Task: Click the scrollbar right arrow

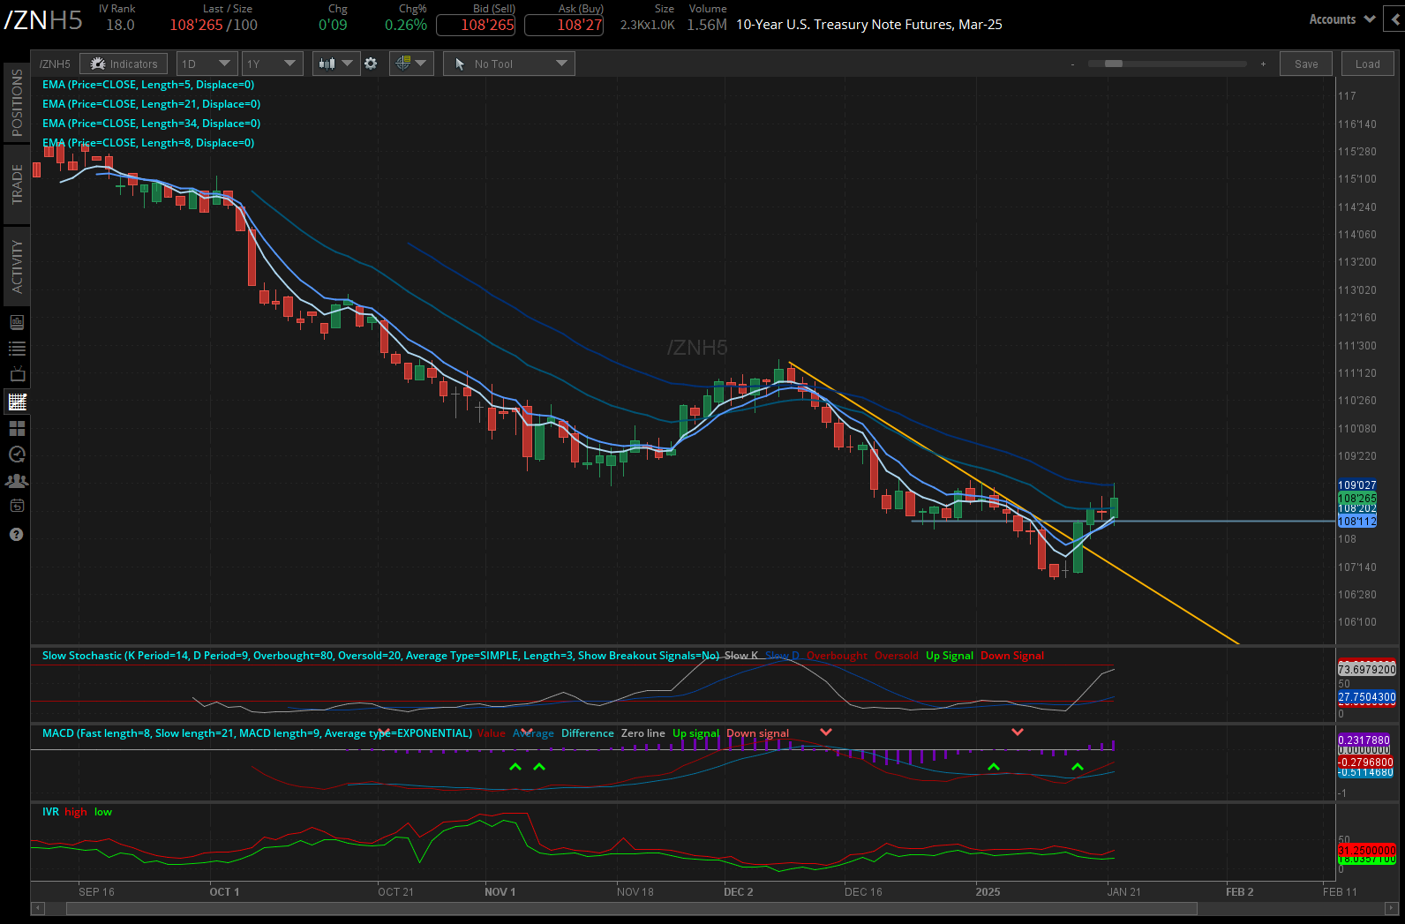Action: click(1391, 908)
